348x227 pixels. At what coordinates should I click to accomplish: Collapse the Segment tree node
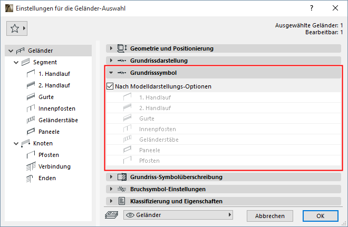tap(15, 62)
